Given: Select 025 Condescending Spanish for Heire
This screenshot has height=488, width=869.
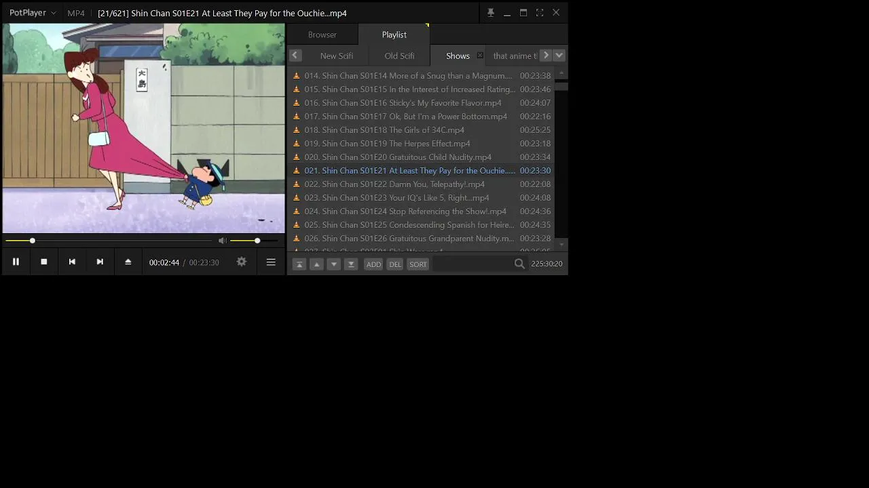Looking at the screenshot, I should (421, 225).
